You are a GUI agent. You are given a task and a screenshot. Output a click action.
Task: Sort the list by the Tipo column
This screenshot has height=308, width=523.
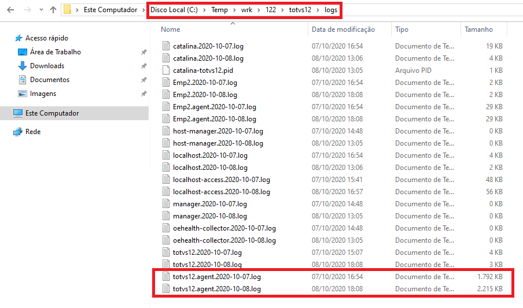402,29
